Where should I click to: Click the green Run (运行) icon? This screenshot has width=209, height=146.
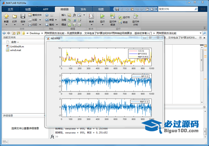102,16
